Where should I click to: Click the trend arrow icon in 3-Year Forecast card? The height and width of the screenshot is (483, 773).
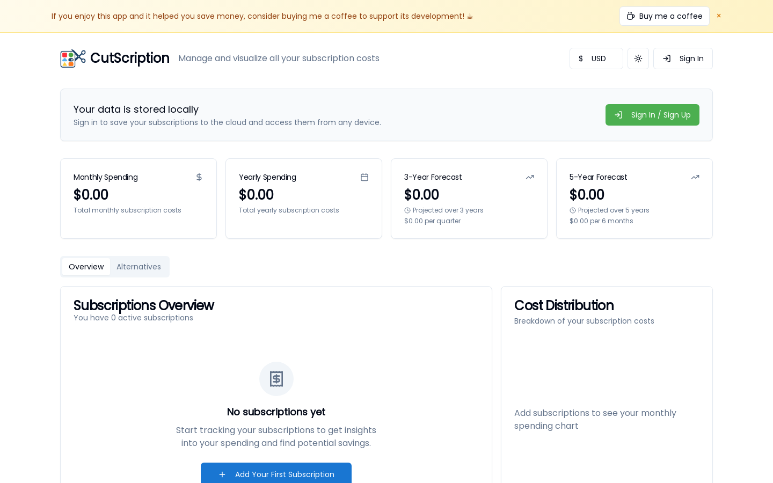point(530,177)
